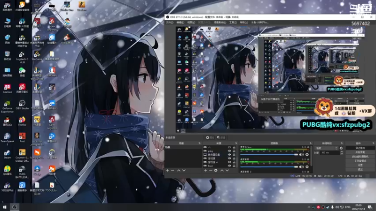The width and height of the screenshot is (376, 211).
Task: Click the 桌面音频 volume slider
Action: [269, 167]
